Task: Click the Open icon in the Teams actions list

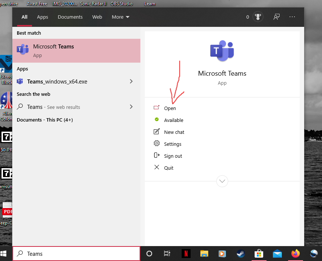Action: (x=156, y=107)
